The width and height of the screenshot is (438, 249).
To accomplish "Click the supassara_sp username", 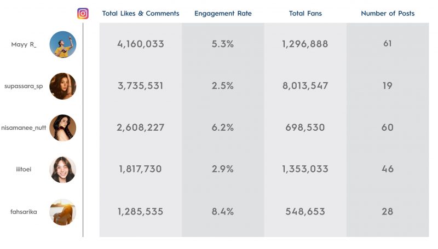I will click(x=24, y=86).
